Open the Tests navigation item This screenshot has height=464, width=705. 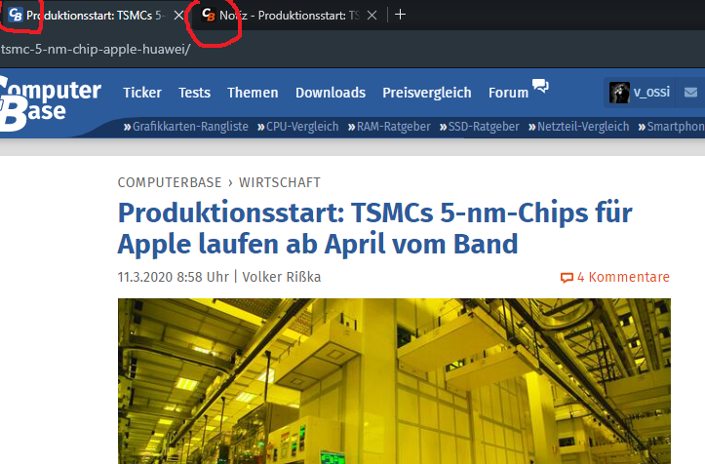pyautogui.click(x=194, y=93)
